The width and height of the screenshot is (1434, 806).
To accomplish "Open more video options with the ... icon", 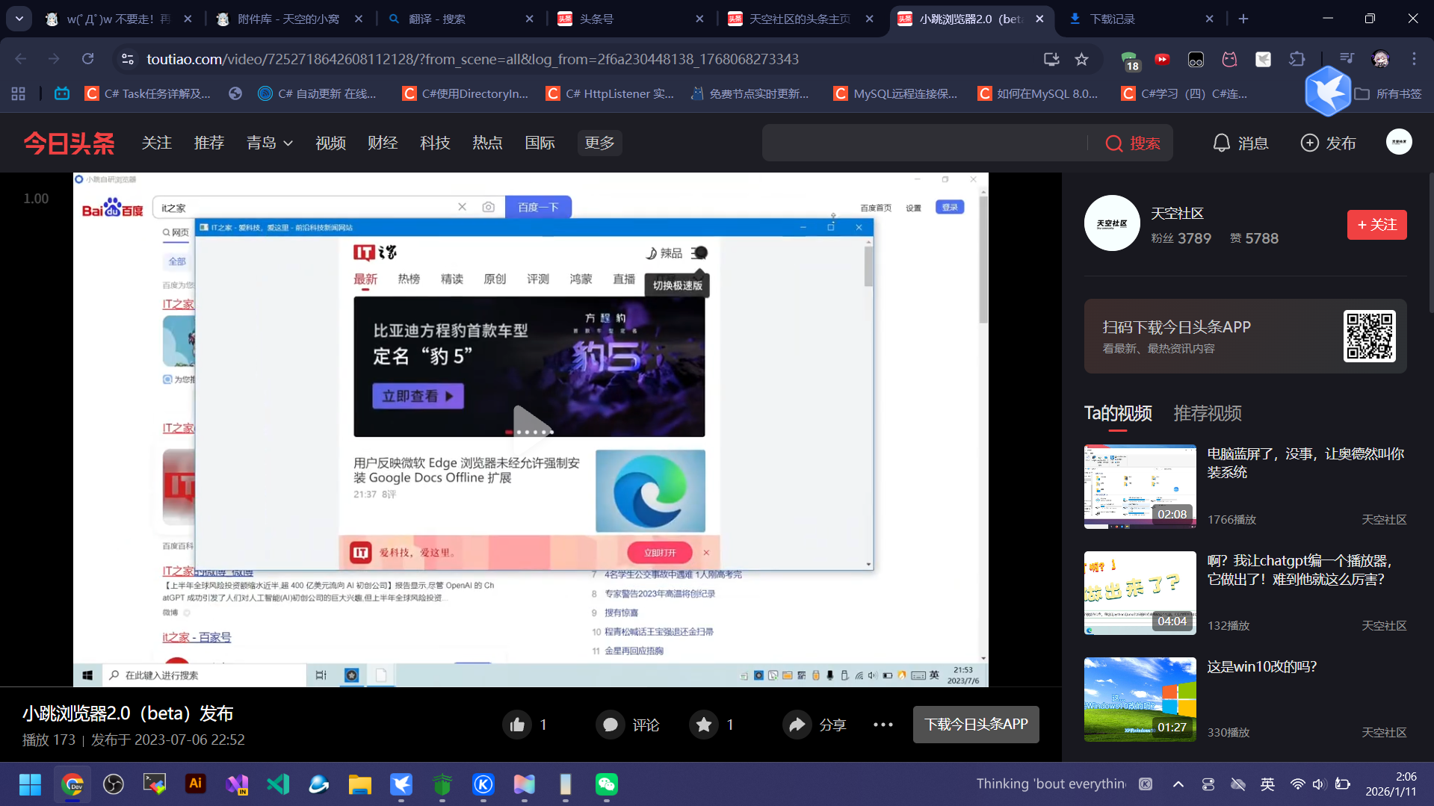I will point(883,724).
